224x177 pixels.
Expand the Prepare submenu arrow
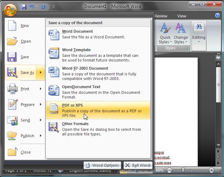(41, 104)
